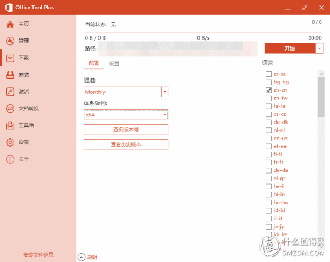Go to 设置 in the left sidebar

tap(24, 142)
